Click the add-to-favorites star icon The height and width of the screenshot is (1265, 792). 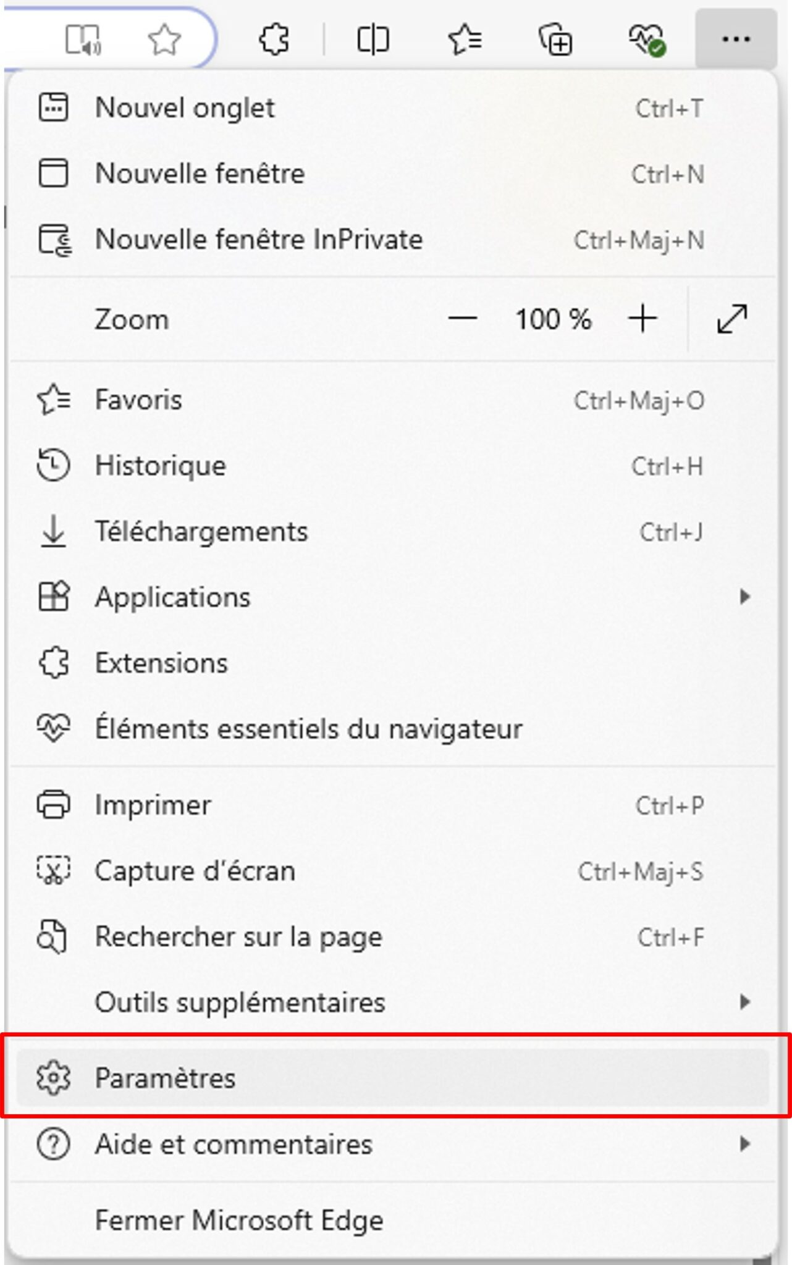click(164, 40)
